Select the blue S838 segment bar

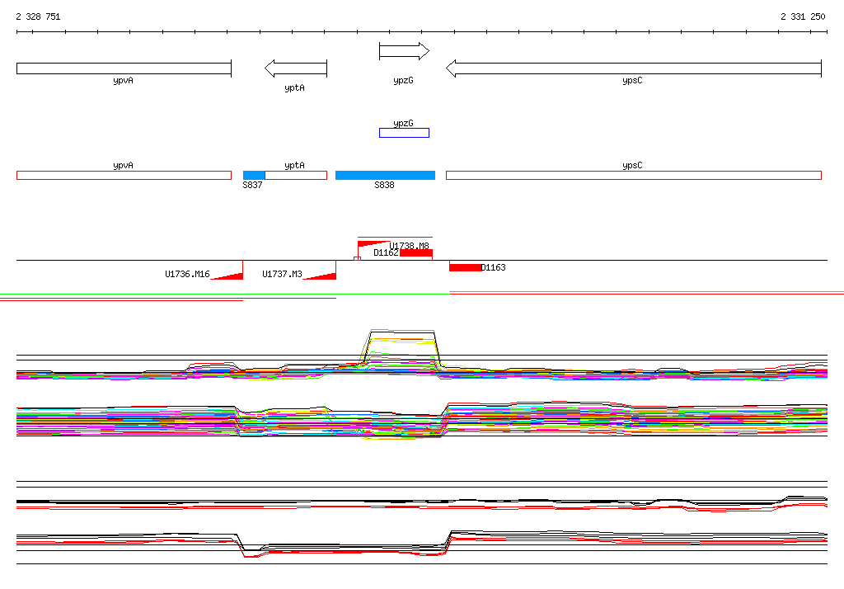(x=386, y=175)
